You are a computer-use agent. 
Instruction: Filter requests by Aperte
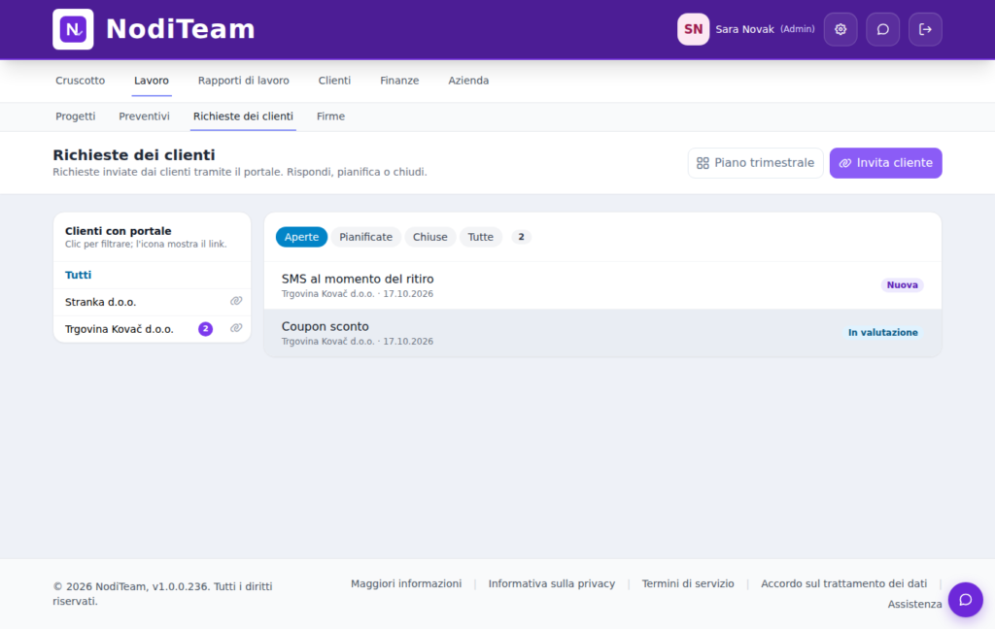point(301,237)
